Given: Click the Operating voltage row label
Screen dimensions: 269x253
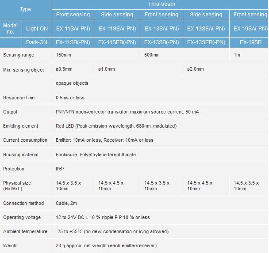Looking at the screenshot, I should (22, 217).
